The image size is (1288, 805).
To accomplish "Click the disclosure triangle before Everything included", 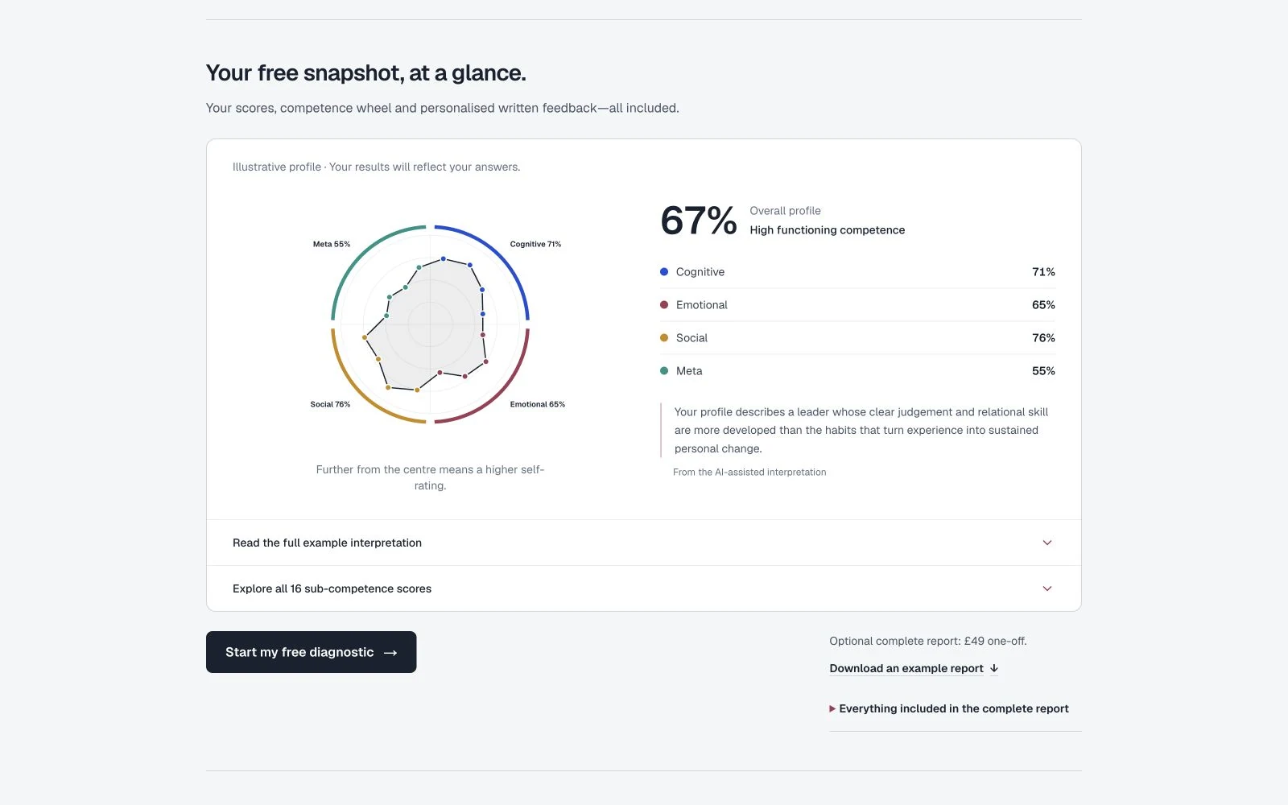I will (x=832, y=709).
